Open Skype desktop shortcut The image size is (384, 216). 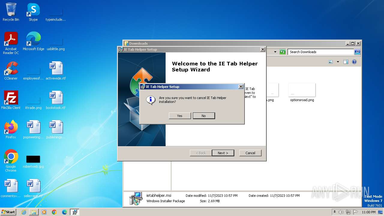(x=33, y=12)
